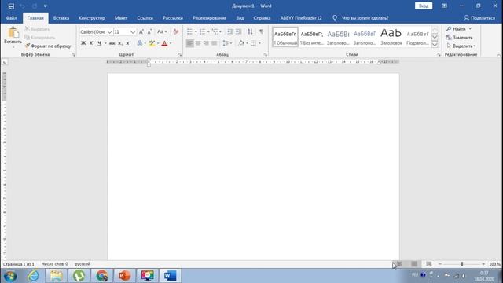Viewport: 503px width, 283px height.
Task: Open the font size 11 dropdown
Action: point(133,32)
